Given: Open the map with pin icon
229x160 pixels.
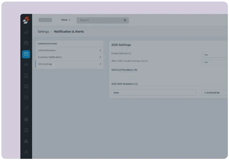Looking at the screenshot, I should 26,86.
